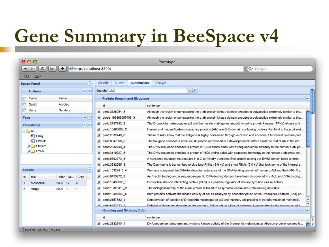329x247 pixels.
Task: Check the David Arcoleo author checkbox
Action: pyautogui.click(x=24, y=105)
